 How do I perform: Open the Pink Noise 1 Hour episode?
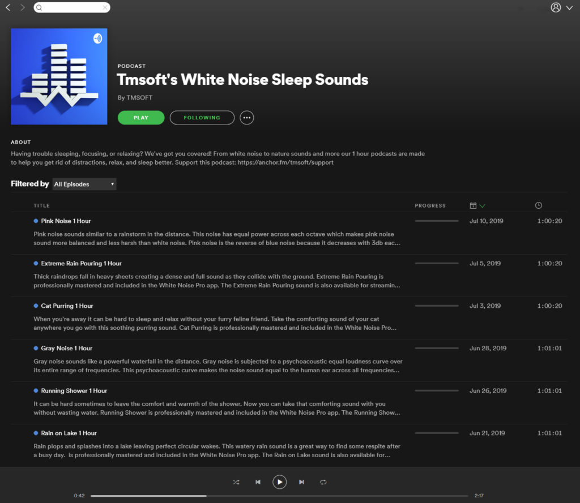(66, 221)
